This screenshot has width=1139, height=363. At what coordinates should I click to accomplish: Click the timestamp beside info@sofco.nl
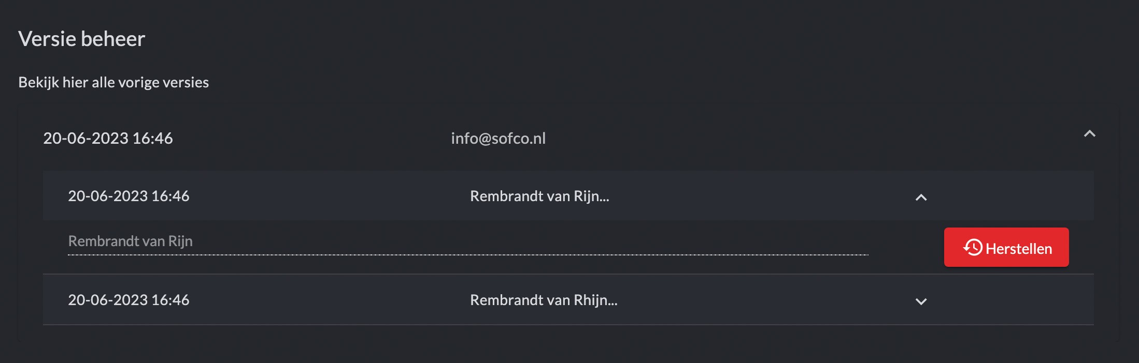click(108, 139)
